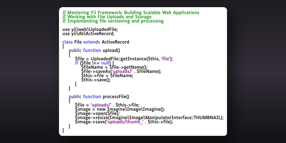
Task: Click the '$image = new Imagine\Image\Imagine();' line
Action: pyautogui.click(x=120, y=109)
